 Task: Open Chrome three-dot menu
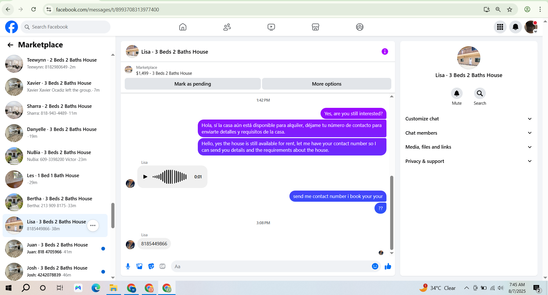(x=540, y=9)
